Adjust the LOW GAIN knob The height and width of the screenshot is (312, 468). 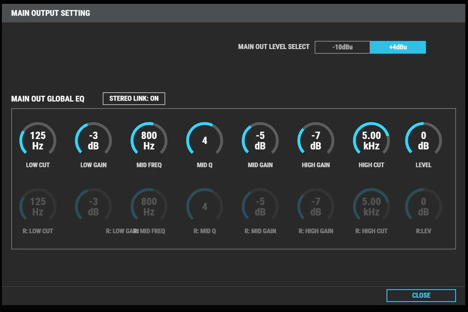coord(93,140)
